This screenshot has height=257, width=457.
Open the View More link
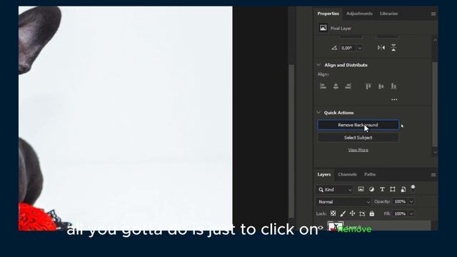[358, 150]
